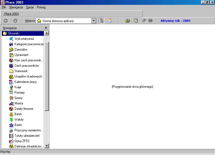Screen dimensions: 215x155
Task: Click the Gminy icon
Action: coord(11,98)
